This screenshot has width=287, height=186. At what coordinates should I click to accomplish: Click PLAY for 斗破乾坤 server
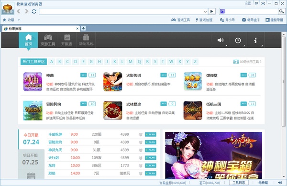151,134
